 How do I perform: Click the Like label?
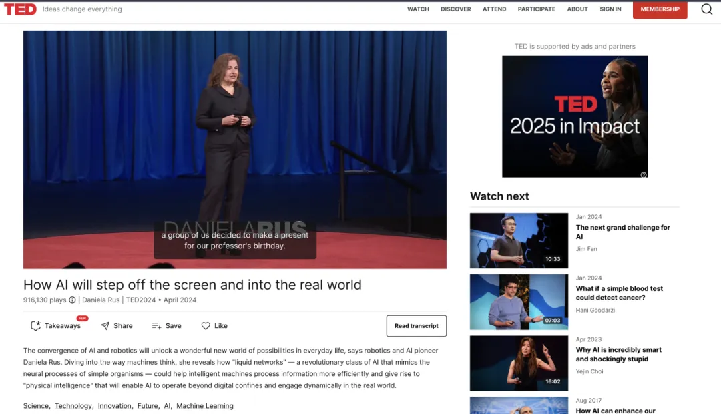221,326
